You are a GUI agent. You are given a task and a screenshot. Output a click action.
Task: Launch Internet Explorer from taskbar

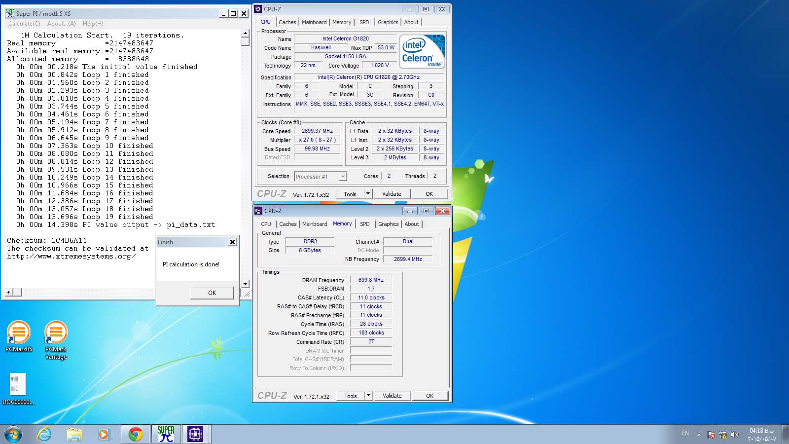[x=44, y=434]
